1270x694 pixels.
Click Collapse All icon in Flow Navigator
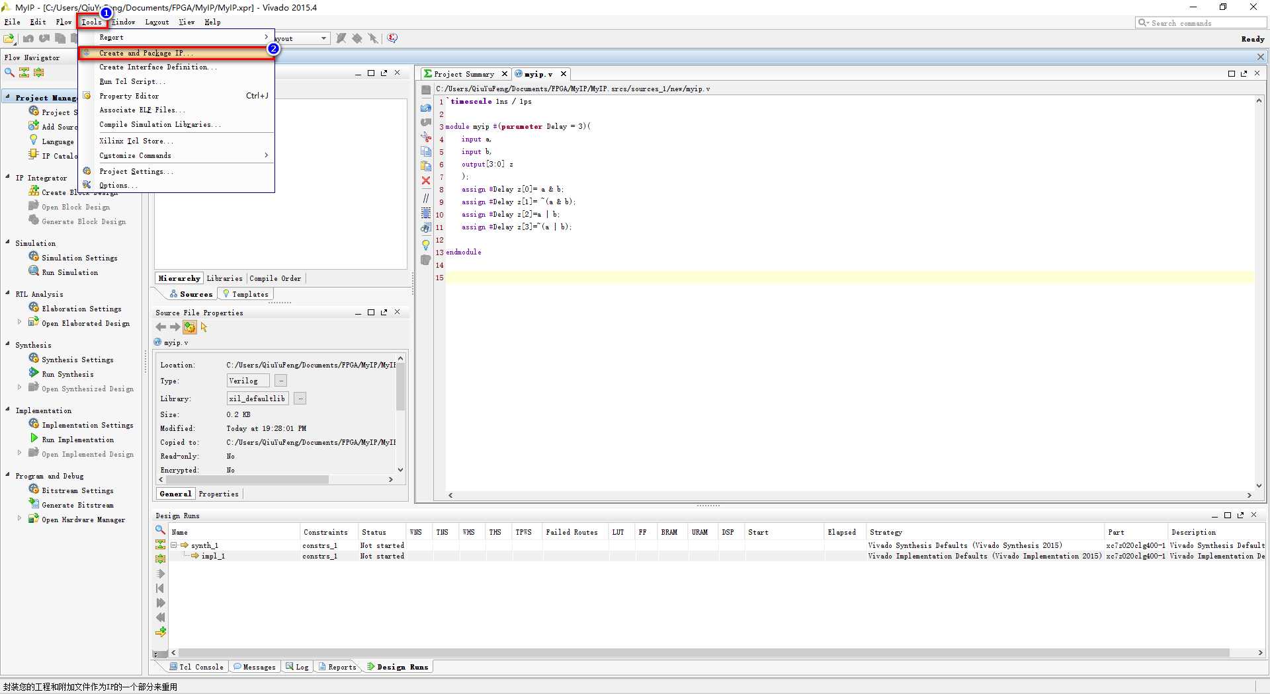pos(24,72)
